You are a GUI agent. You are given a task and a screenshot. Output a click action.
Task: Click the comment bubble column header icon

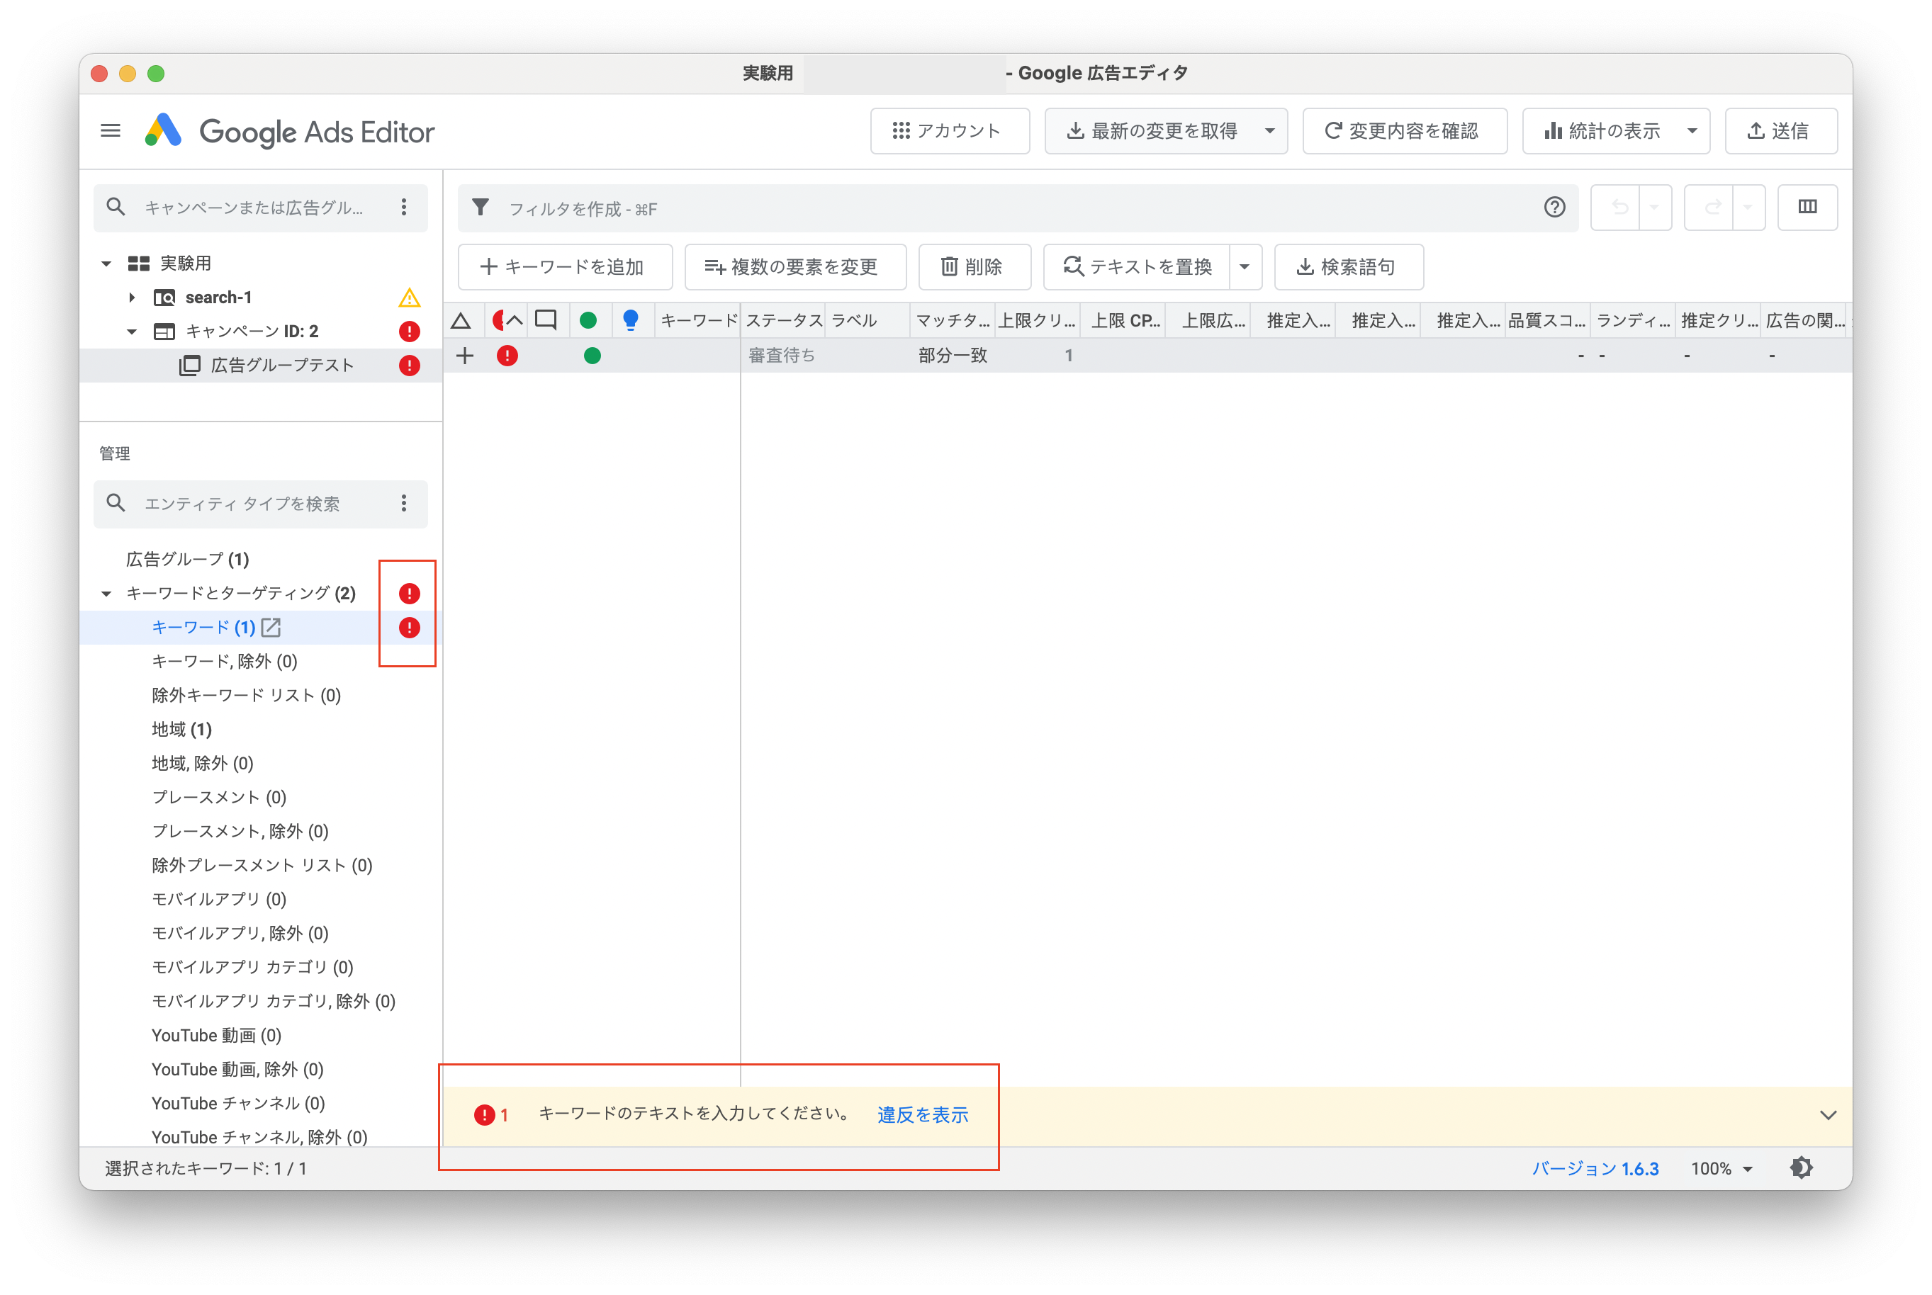(x=545, y=320)
